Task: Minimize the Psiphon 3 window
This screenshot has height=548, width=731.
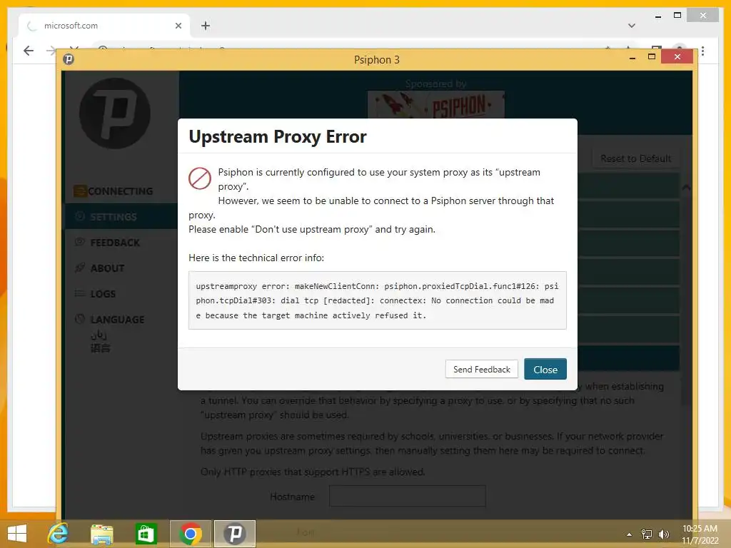Action: pyautogui.click(x=632, y=58)
